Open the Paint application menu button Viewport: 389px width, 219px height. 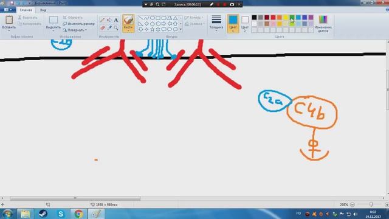(x=8, y=10)
